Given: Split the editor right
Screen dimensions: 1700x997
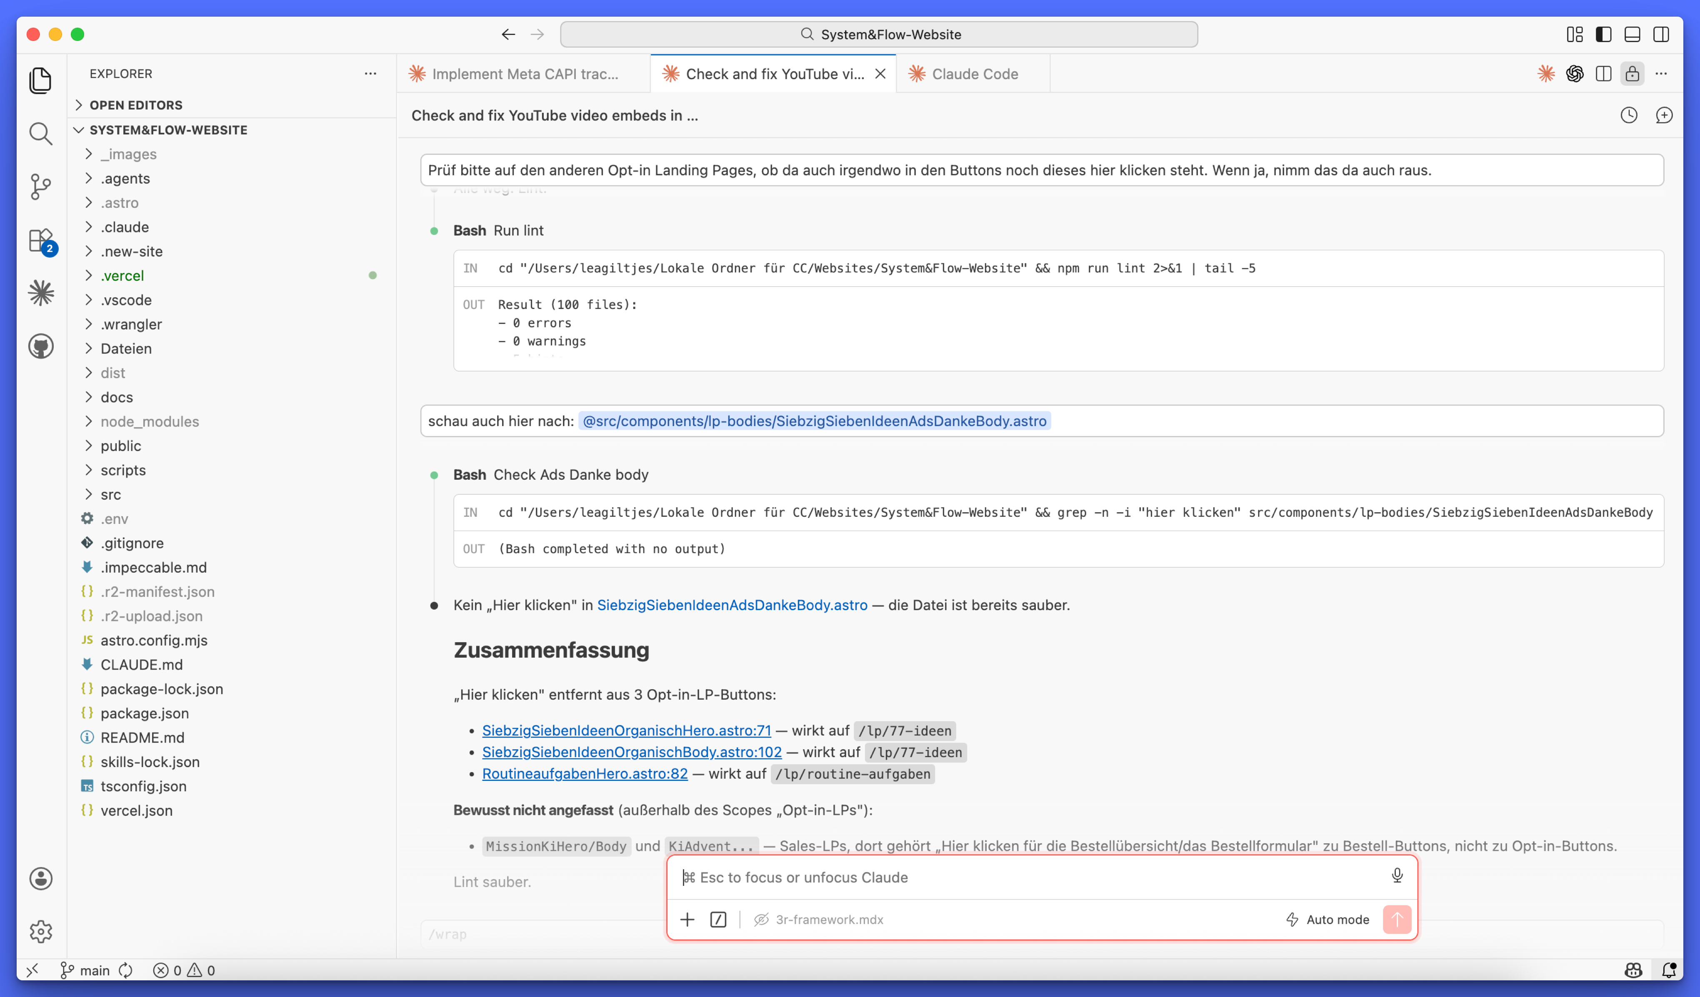Looking at the screenshot, I should click(1603, 73).
